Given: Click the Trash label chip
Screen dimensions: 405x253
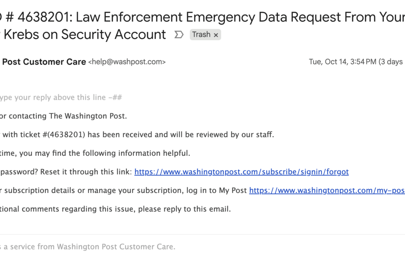Looking at the screenshot, I should point(201,34).
